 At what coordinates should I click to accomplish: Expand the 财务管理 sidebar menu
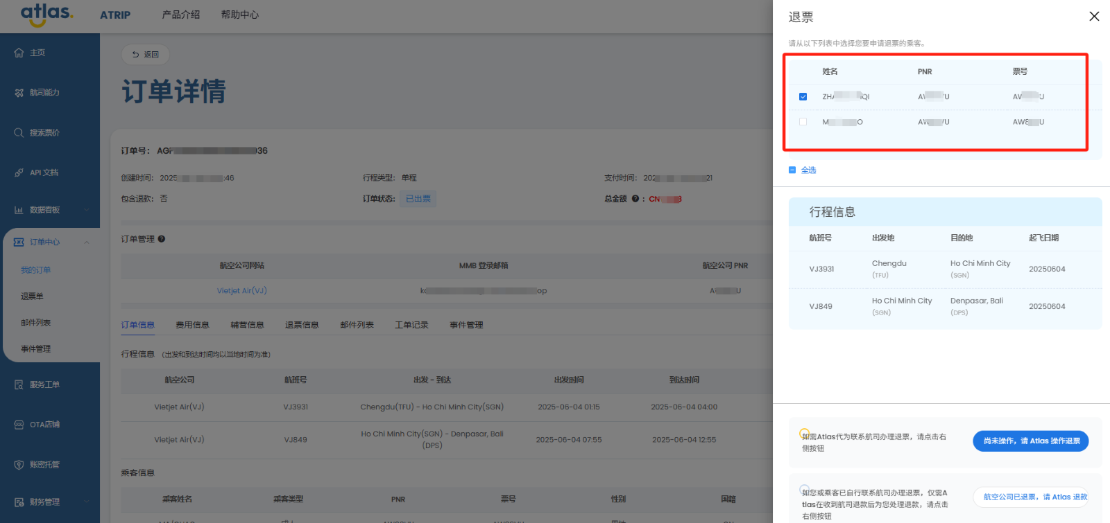tap(87, 502)
